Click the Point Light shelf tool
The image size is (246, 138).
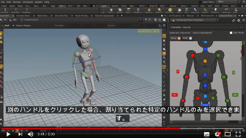[x=111, y=11]
